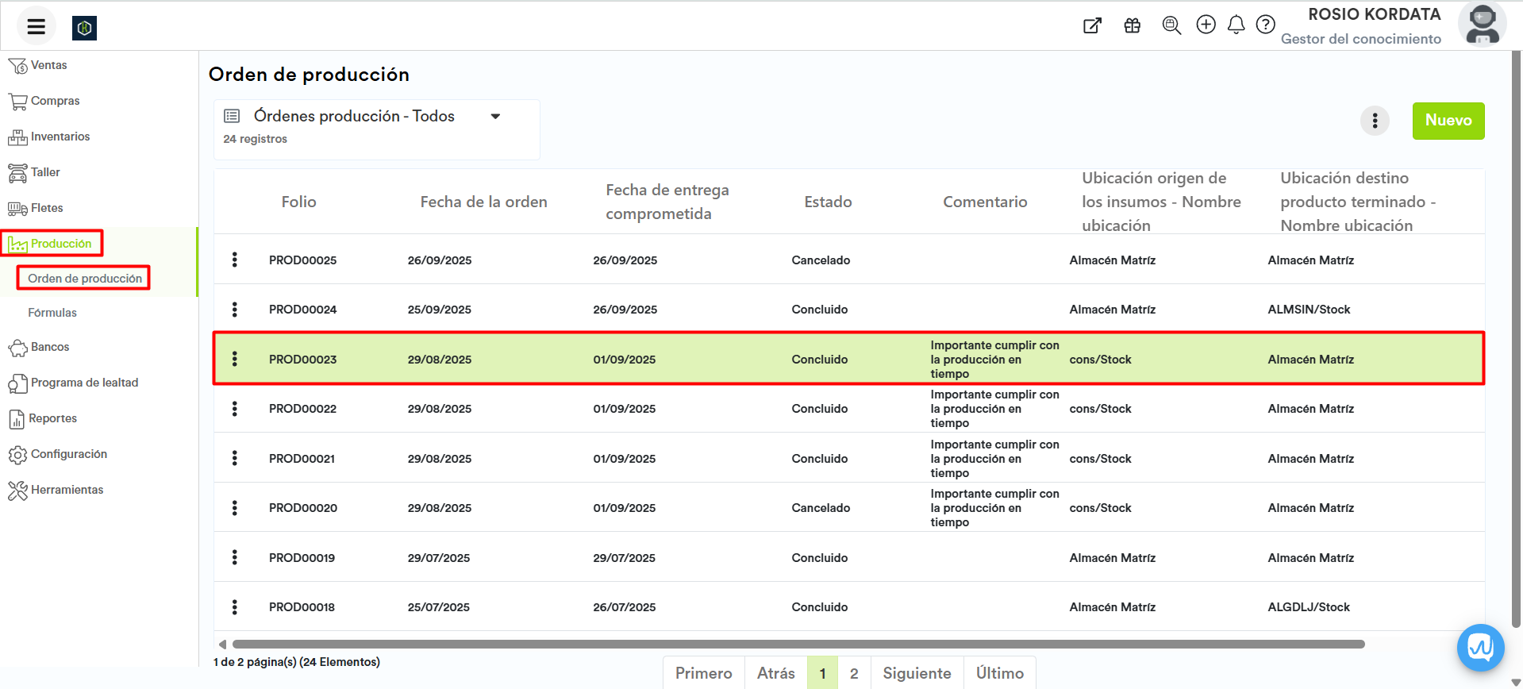The image size is (1523, 689).
Task: Open the search magnifier icon
Action: coord(1171,25)
